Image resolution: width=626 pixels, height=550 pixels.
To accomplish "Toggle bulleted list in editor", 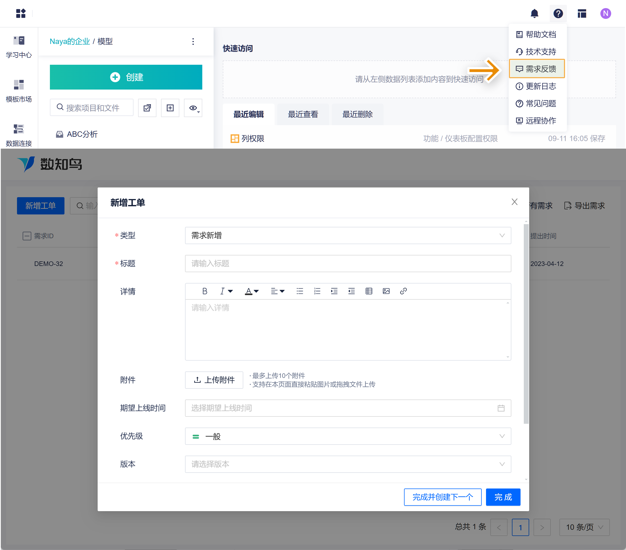I will [x=300, y=291].
